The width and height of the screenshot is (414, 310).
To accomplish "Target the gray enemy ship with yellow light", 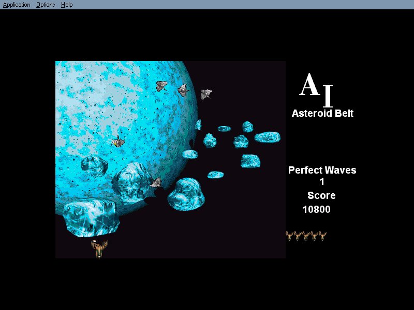I will tap(118, 142).
